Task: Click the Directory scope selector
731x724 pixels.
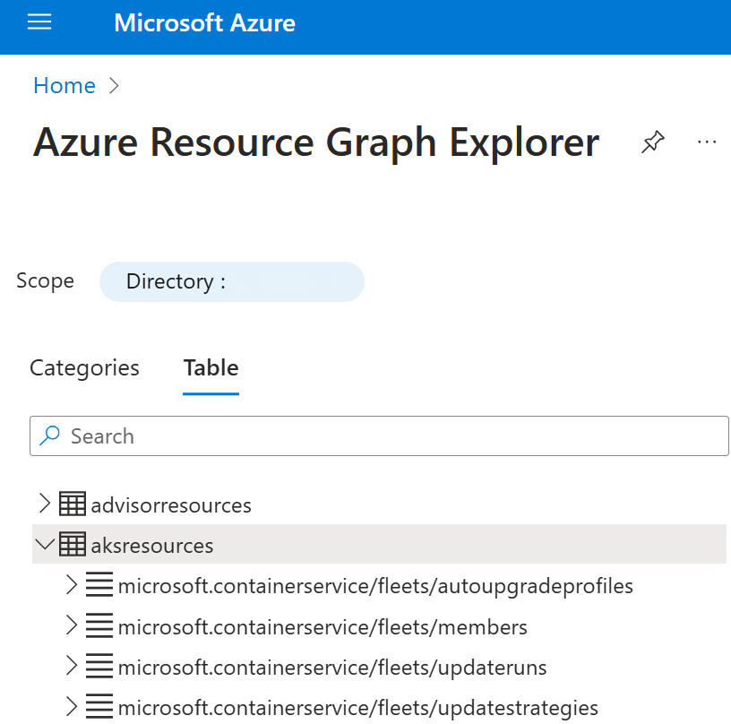Action: tap(231, 281)
